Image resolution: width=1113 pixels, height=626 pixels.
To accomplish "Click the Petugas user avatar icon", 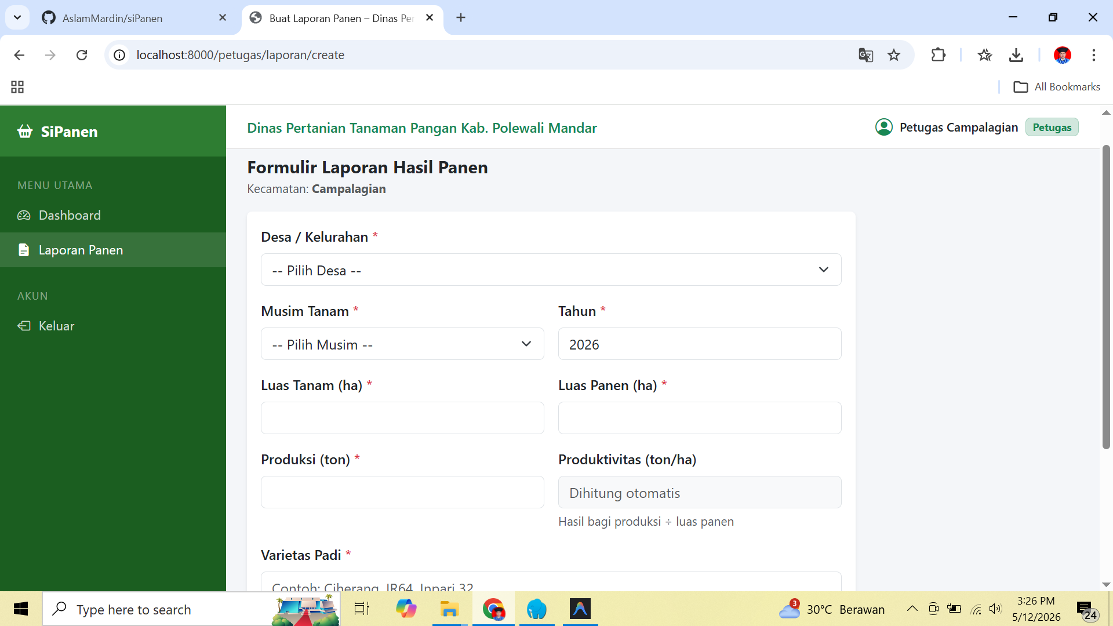I will click(884, 127).
